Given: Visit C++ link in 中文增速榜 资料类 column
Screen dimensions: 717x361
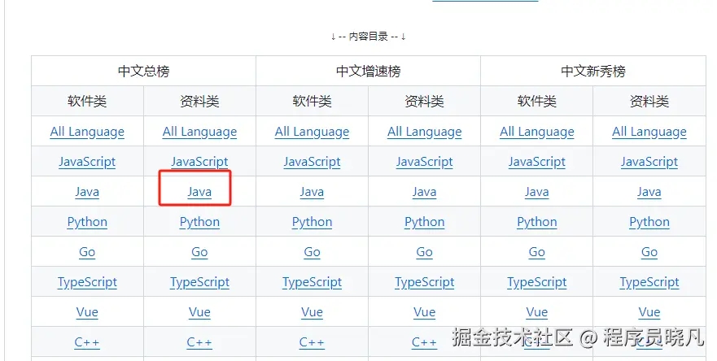Looking at the screenshot, I should 424,343.
